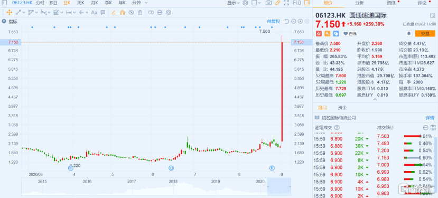Open the quote panel layout icon
438x198 pixels.
432,16
